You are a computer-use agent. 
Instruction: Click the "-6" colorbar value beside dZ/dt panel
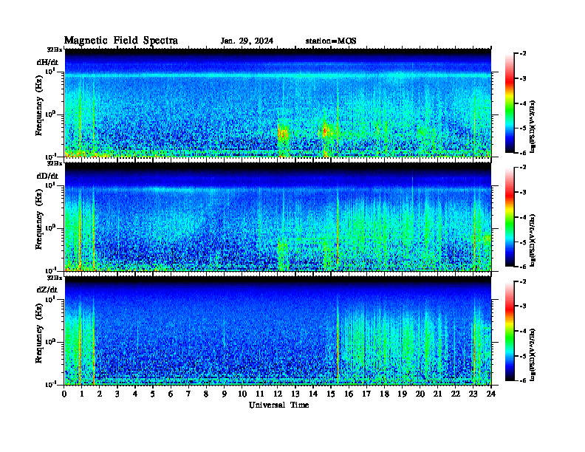(523, 380)
